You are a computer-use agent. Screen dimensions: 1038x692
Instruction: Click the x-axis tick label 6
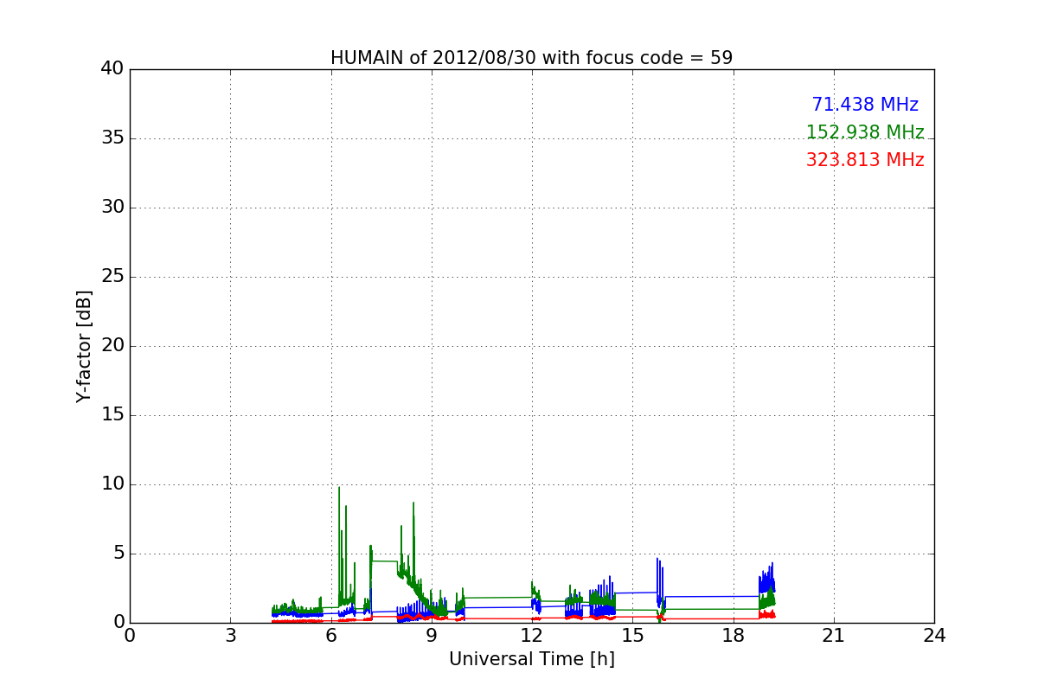(330, 636)
